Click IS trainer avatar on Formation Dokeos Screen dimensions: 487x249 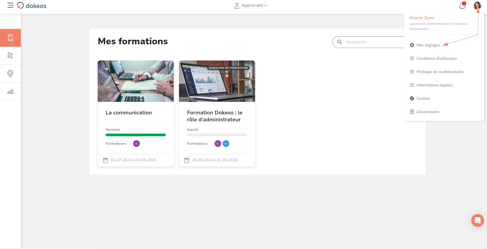[218, 144]
